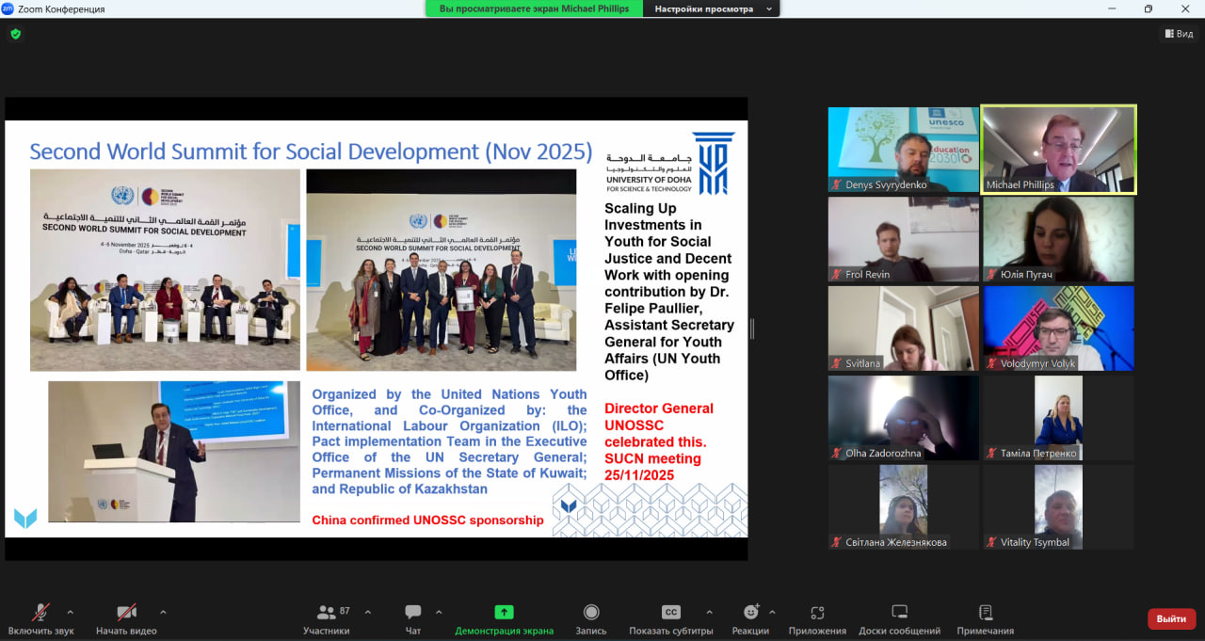
Task: Leave the meeting with Выйти button
Action: [1171, 618]
